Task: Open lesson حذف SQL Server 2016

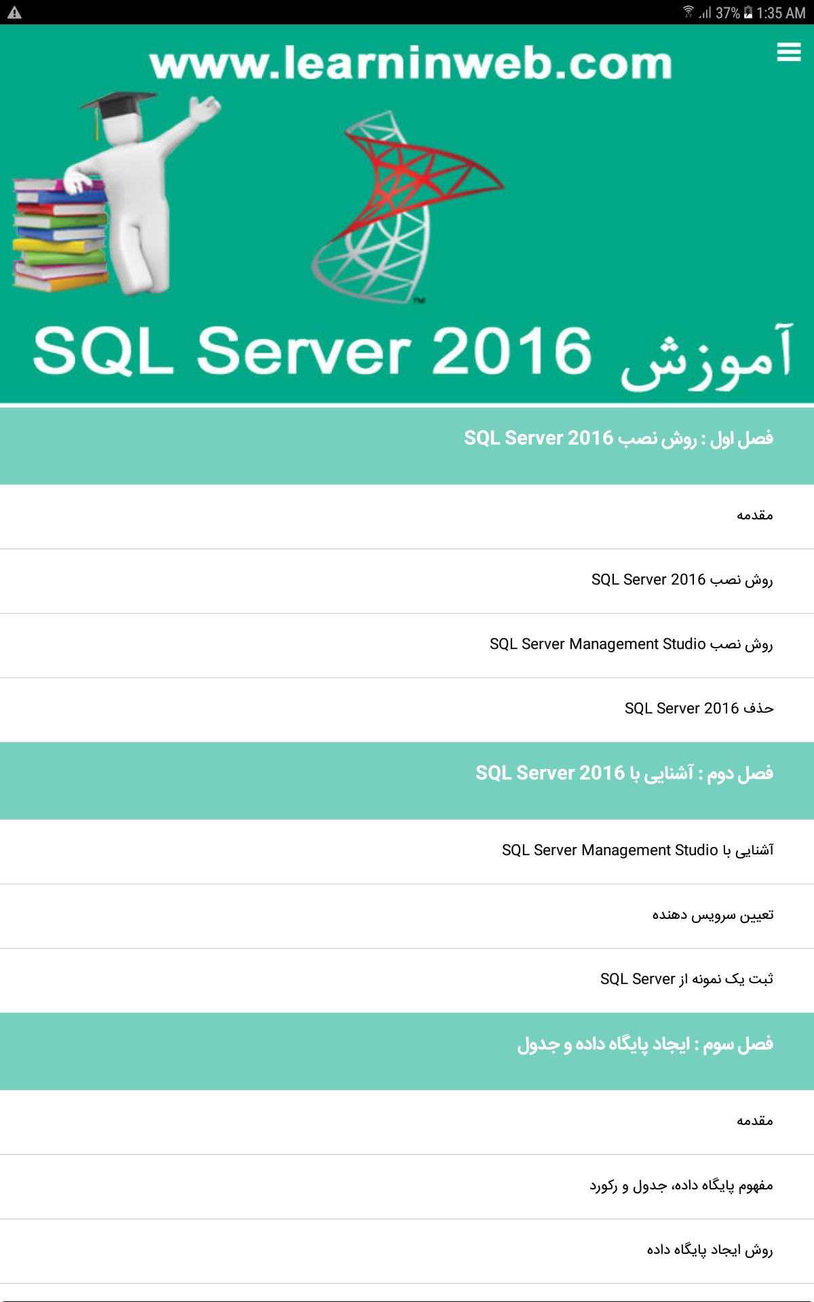Action: pos(407,710)
